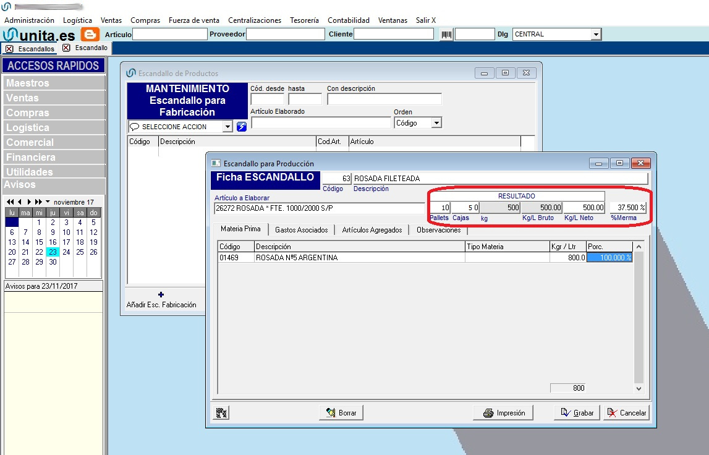
Task: Click the Cliente search field
Action: click(394, 35)
